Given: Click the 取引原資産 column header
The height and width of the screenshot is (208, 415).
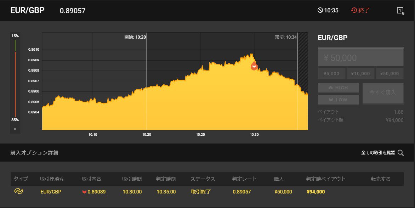Looking at the screenshot, I should tap(52, 179).
